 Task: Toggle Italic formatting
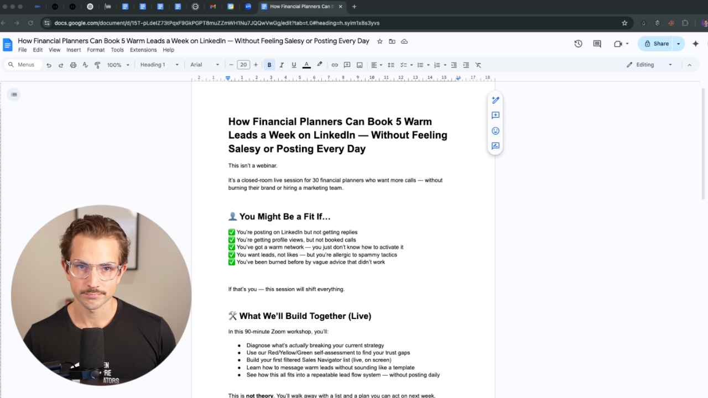pos(282,65)
